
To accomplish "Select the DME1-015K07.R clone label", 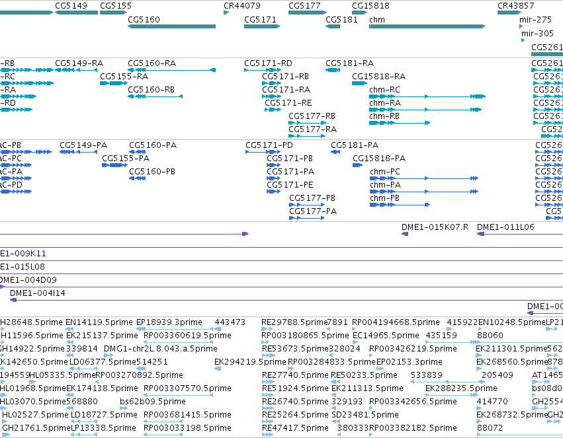I will (x=435, y=227).
